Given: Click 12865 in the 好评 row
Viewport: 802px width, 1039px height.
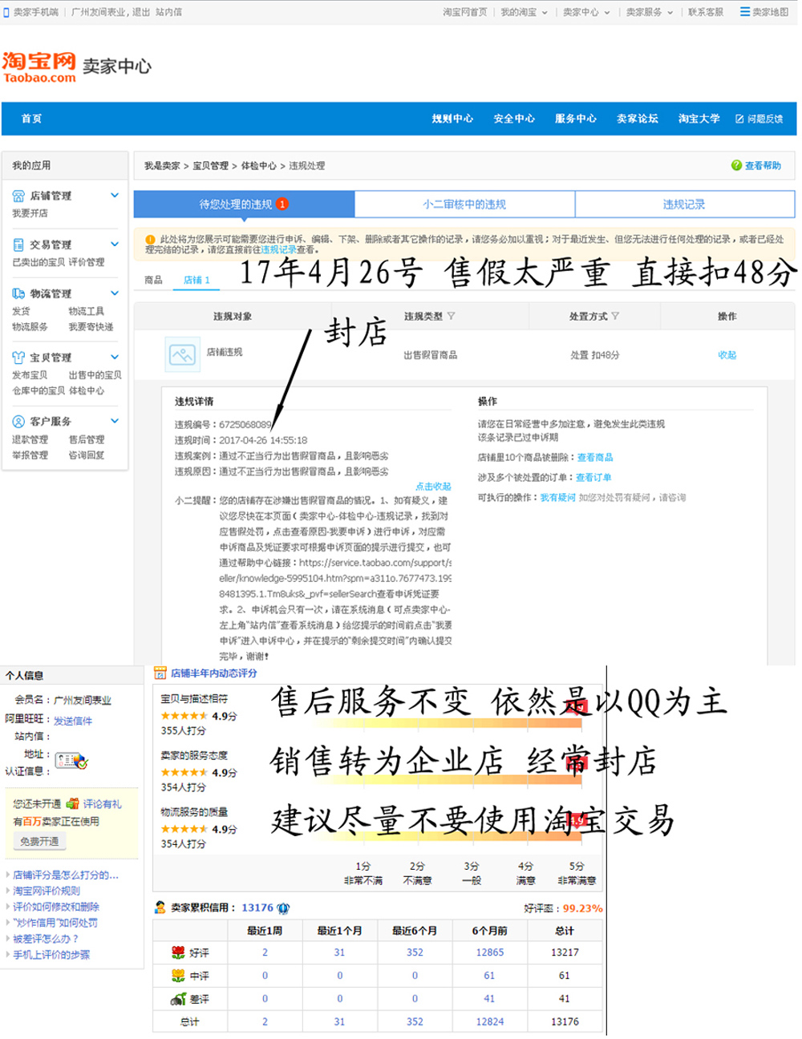Looking at the screenshot, I should click(x=489, y=952).
